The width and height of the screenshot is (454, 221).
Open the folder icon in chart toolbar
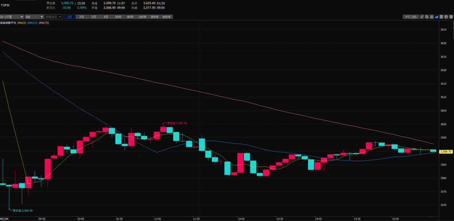(446, 16)
